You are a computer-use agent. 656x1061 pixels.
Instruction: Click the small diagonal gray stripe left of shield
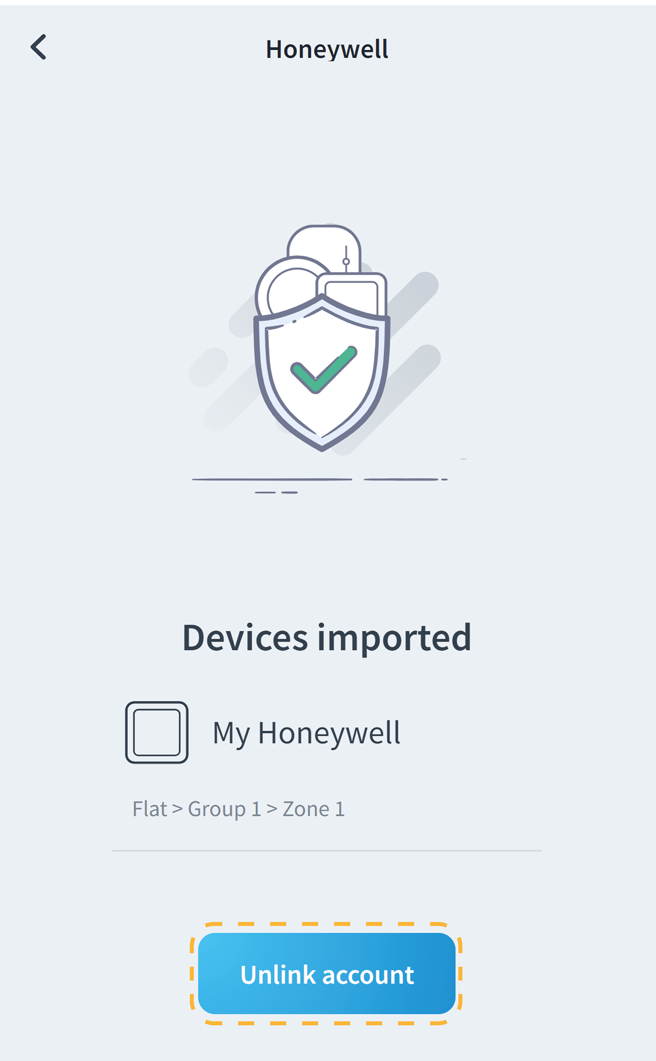(208, 368)
